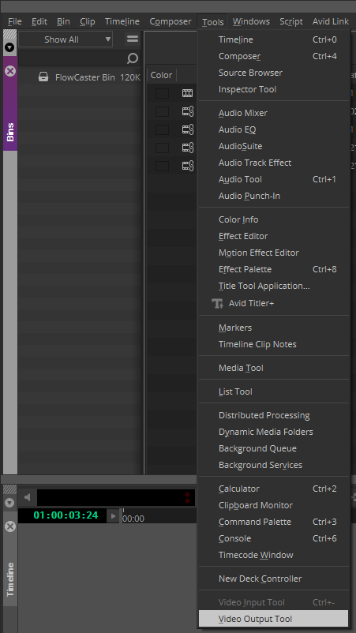Open the Show All dropdown
The height and width of the screenshot is (633, 356).
66,39
